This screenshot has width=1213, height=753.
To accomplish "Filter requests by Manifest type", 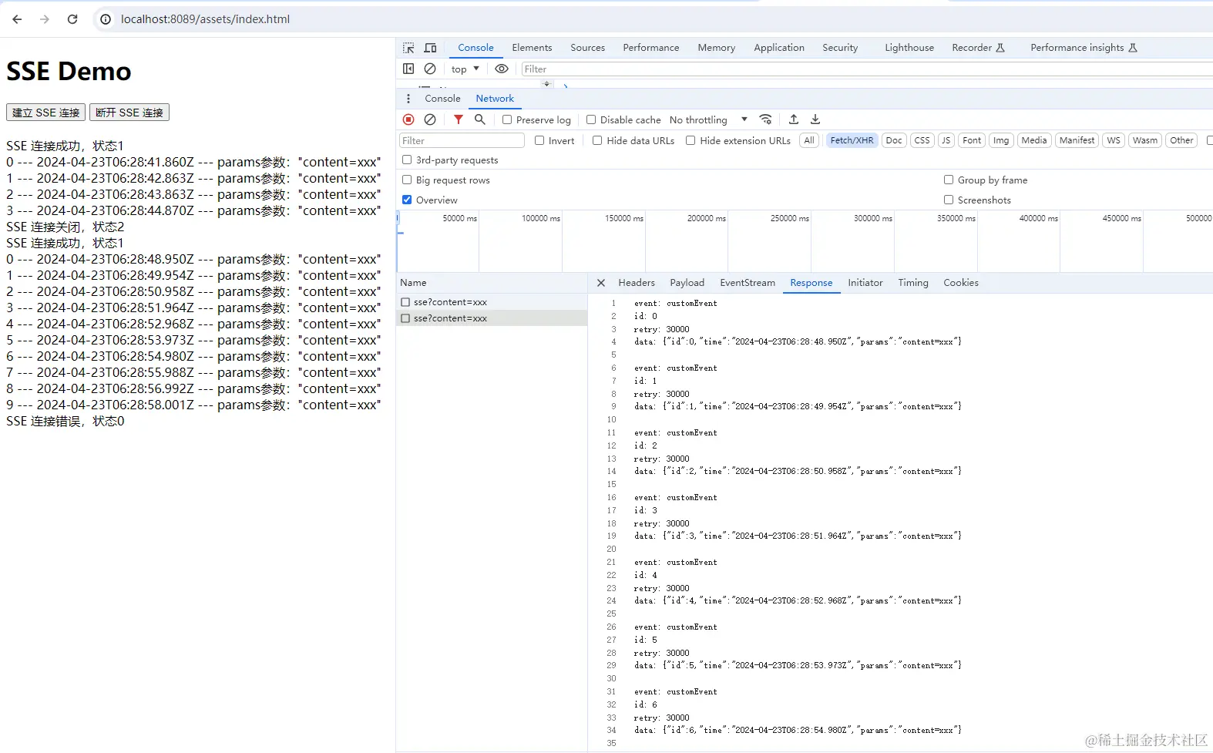I will click(1077, 140).
